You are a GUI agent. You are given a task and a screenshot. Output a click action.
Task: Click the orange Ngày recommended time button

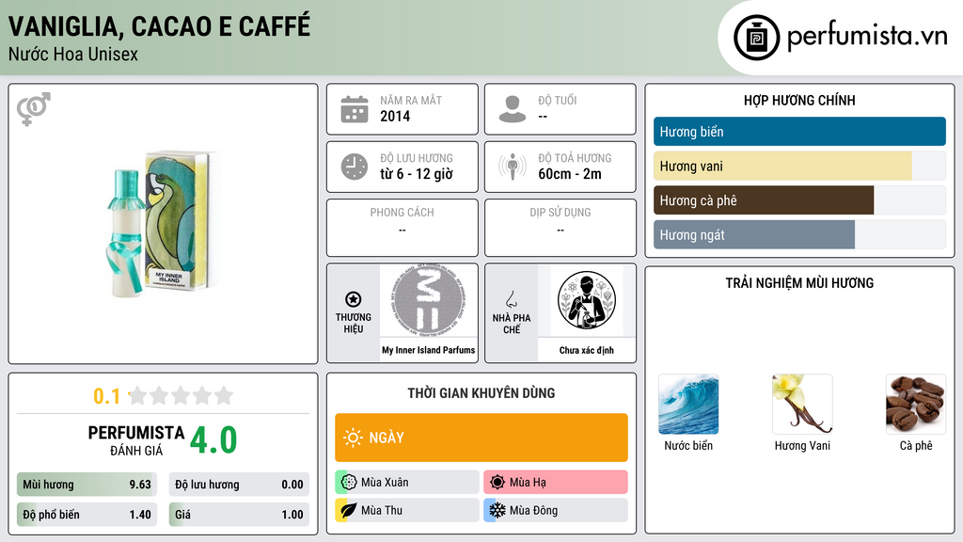point(481,438)
